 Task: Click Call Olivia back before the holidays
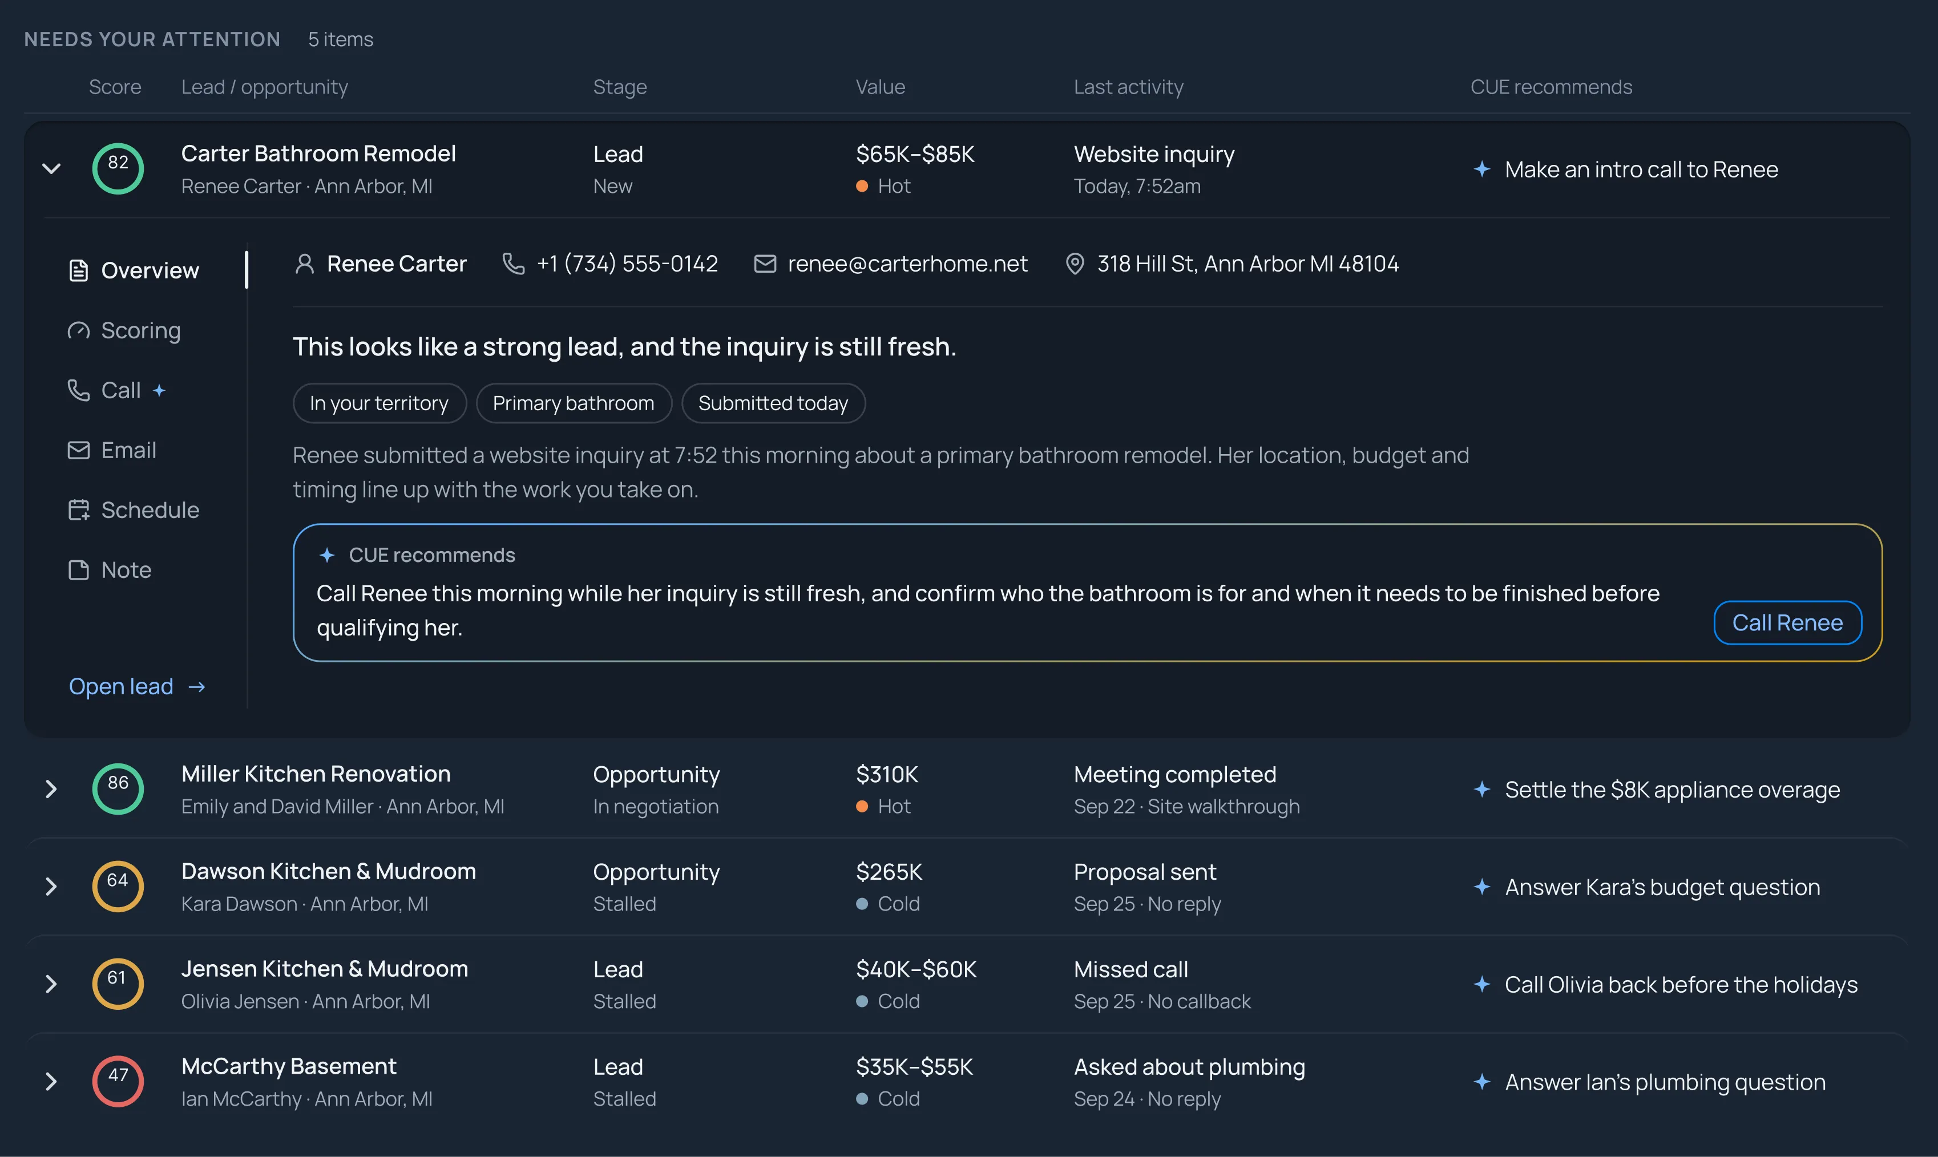point(1681,985)
